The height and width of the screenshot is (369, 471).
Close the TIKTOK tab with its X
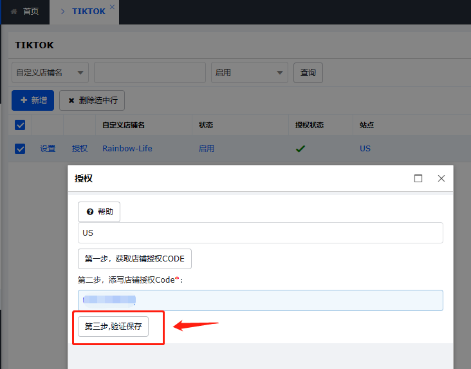click(112, 7)
